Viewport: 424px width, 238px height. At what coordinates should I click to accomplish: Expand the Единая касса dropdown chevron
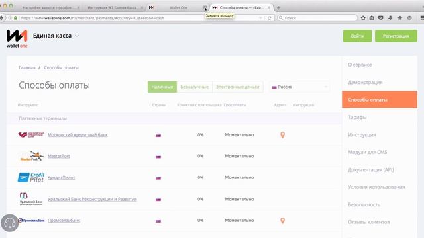click(x=77, y=36)
